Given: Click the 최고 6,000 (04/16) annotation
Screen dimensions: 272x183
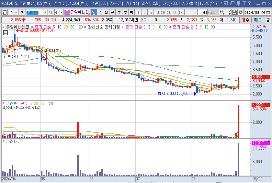Looking at the screenshot, I should point(37,30).
